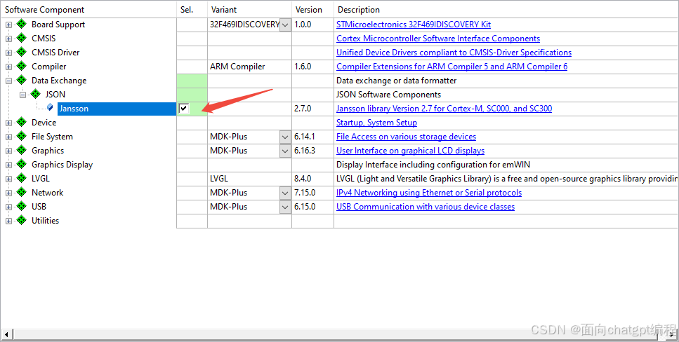Click the Jansson version 2.7.0 cell
The image size is (679, 342).
tap(312, 109)
